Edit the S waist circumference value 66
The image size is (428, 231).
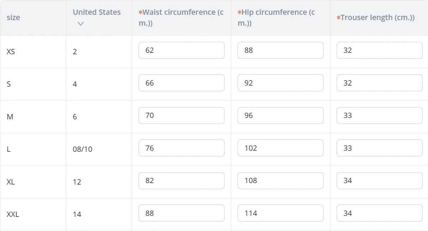coord(181,83)
